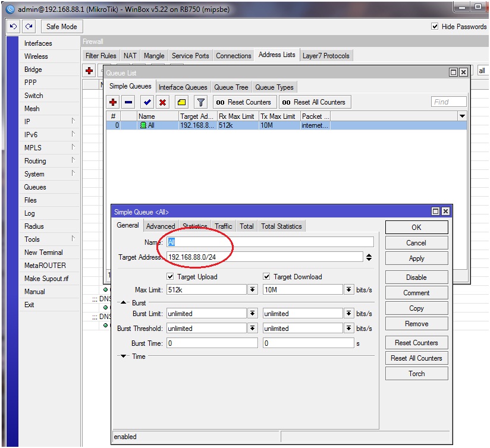Screen dimensions: 490x448
Task: Open the upload Max Limit 512k dropdown
Action: click(252, 290)
